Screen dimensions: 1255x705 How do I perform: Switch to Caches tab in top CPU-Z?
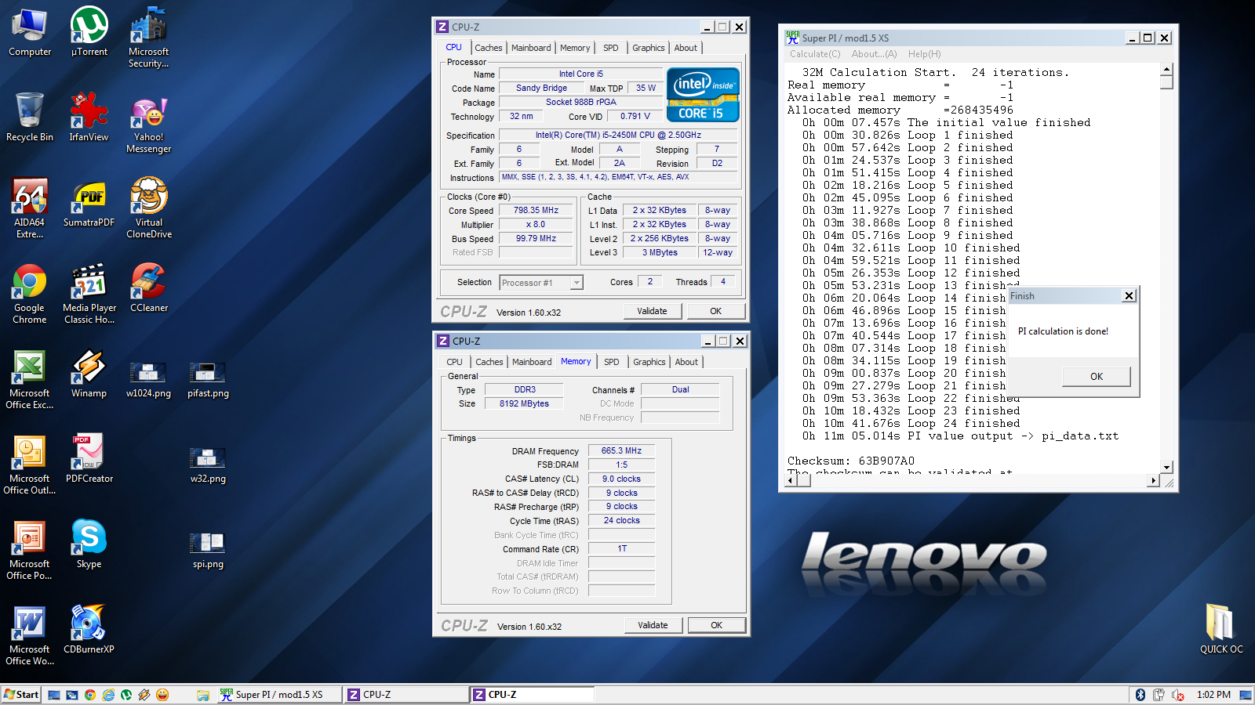click(488, 48)
